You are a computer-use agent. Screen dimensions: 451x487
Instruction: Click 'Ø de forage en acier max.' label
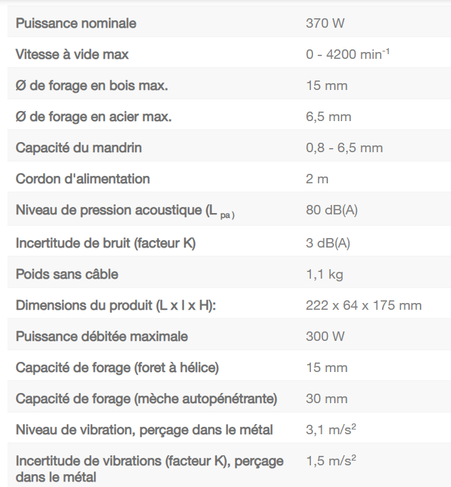[93, 117]
